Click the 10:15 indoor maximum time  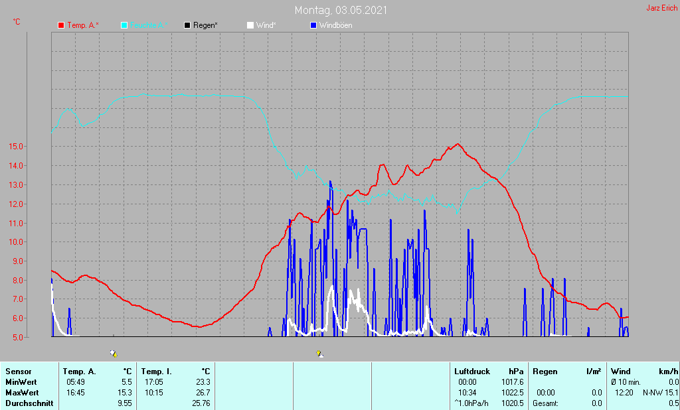[x=154, y=392]
